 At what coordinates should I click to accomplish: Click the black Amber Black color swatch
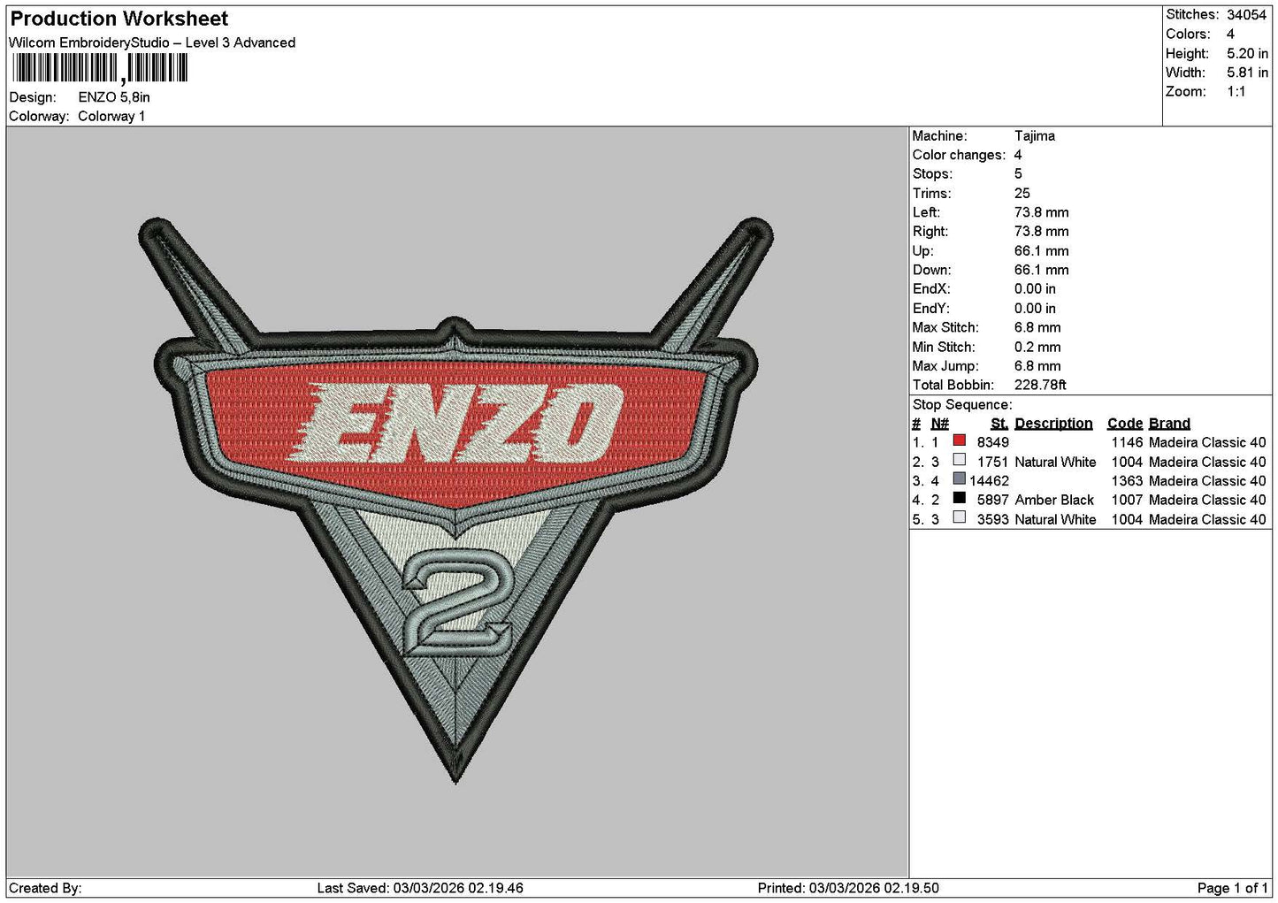(x=959, y=498)
